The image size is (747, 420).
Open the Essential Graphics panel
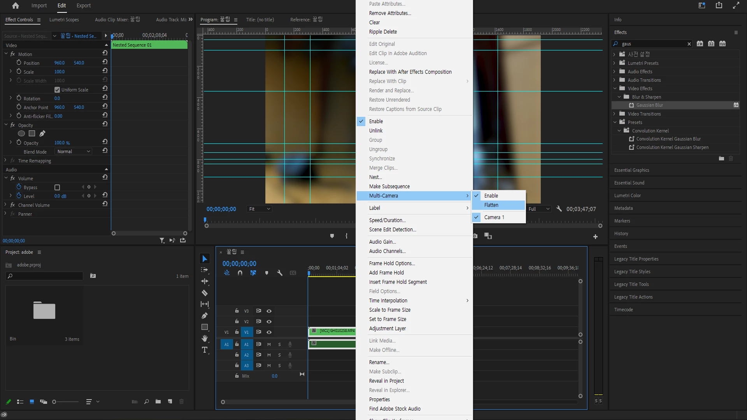click(x=631, y=170)
